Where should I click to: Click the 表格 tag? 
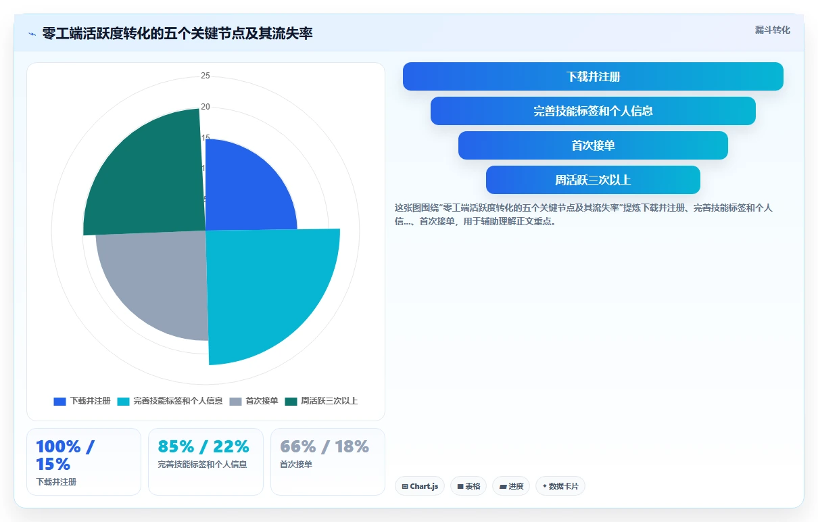coord(468,486)
